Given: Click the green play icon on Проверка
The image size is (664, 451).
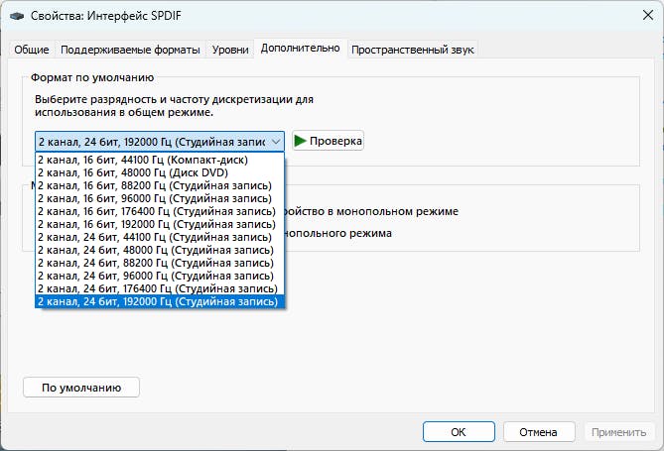Looking at the screenshot, I should [300, 141].
